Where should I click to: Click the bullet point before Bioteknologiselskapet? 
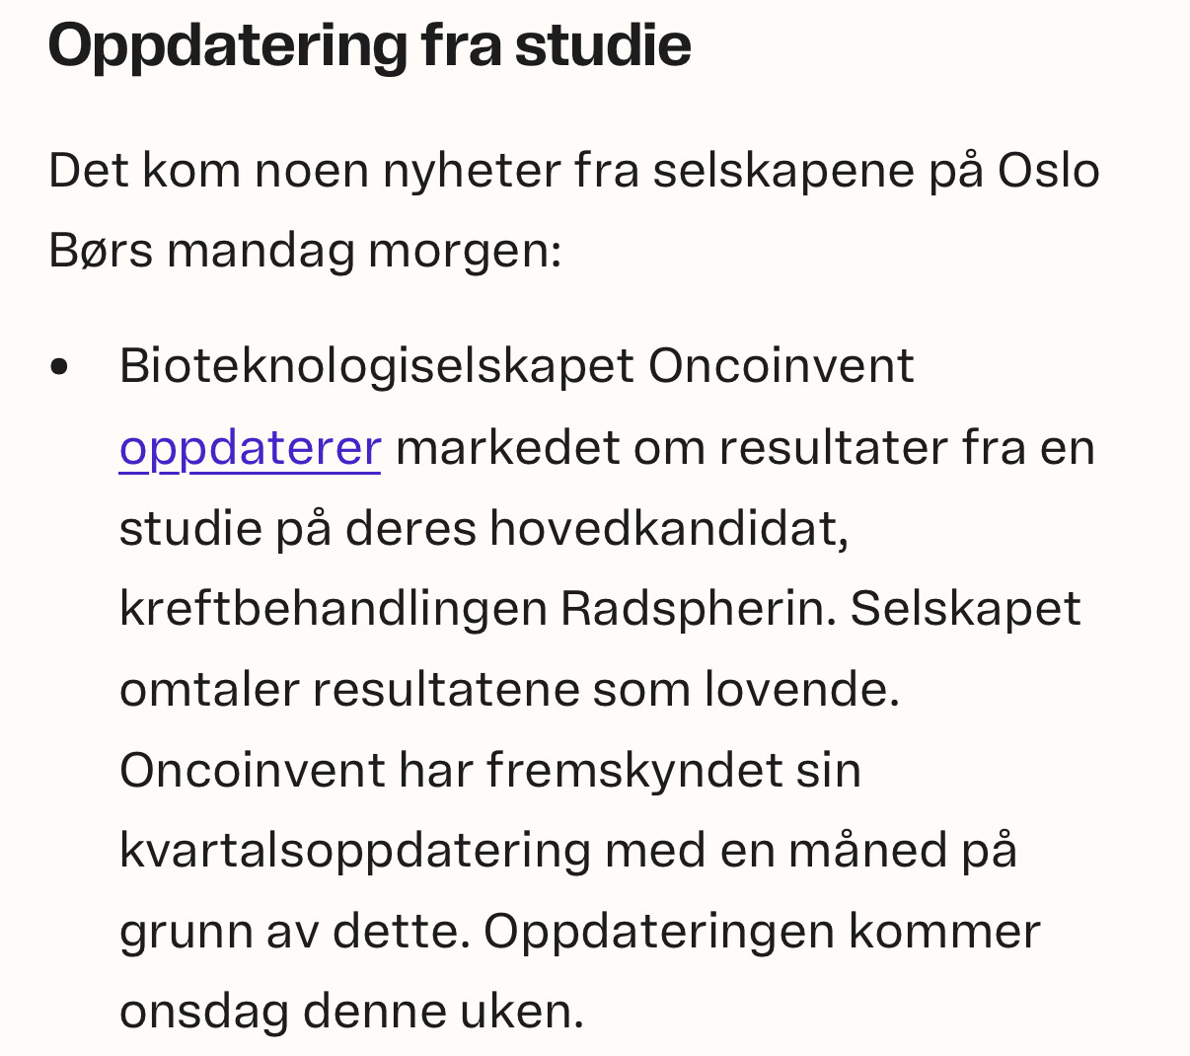point(59,367)
